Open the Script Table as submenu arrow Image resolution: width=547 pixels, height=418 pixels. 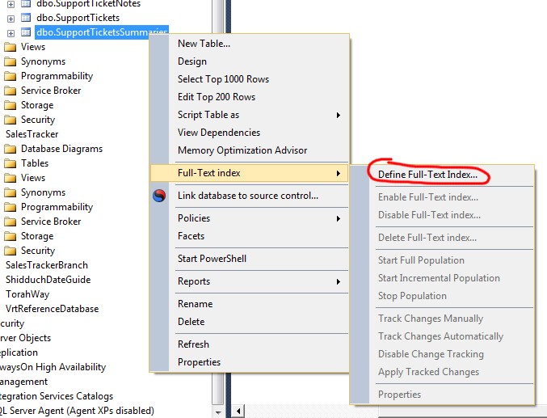[338, 115]
